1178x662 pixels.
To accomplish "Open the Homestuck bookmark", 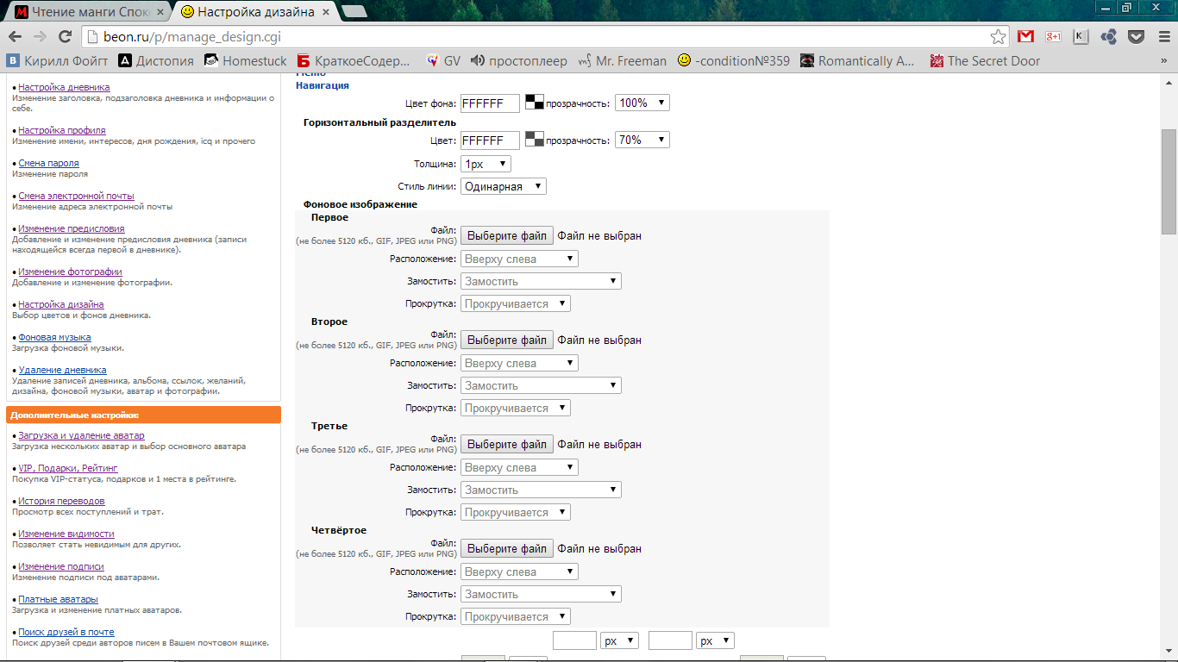I will 246,61.
